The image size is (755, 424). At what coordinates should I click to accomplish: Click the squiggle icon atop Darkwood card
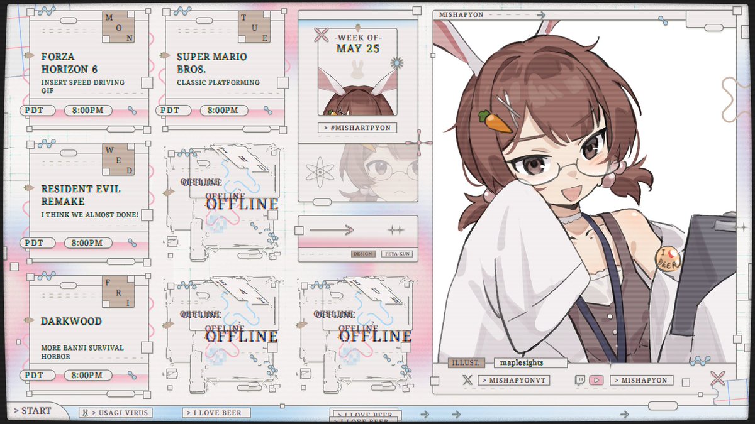pos(47,276)
